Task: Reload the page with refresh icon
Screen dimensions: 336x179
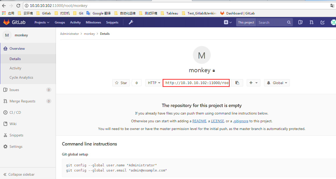Action: 18,5
